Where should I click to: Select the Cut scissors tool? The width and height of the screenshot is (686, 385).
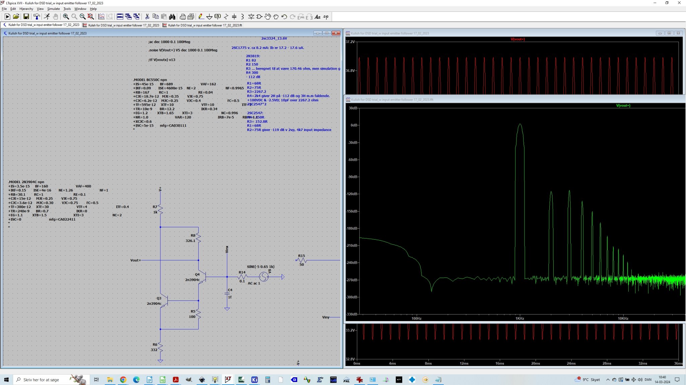pos(147,17)
